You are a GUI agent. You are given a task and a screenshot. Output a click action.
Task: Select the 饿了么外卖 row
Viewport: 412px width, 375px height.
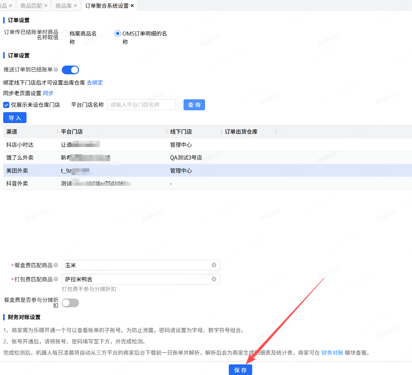coord(208,158)
